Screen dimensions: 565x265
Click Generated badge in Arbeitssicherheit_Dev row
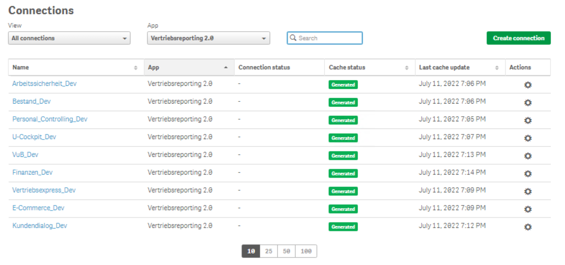[x=343, y=85]
